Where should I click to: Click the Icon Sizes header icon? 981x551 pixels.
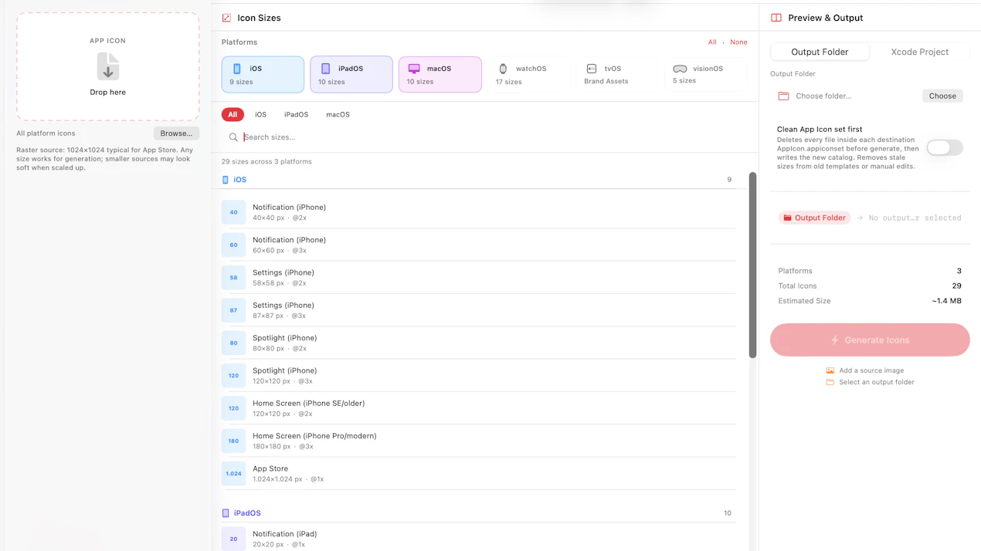point(226,18)
